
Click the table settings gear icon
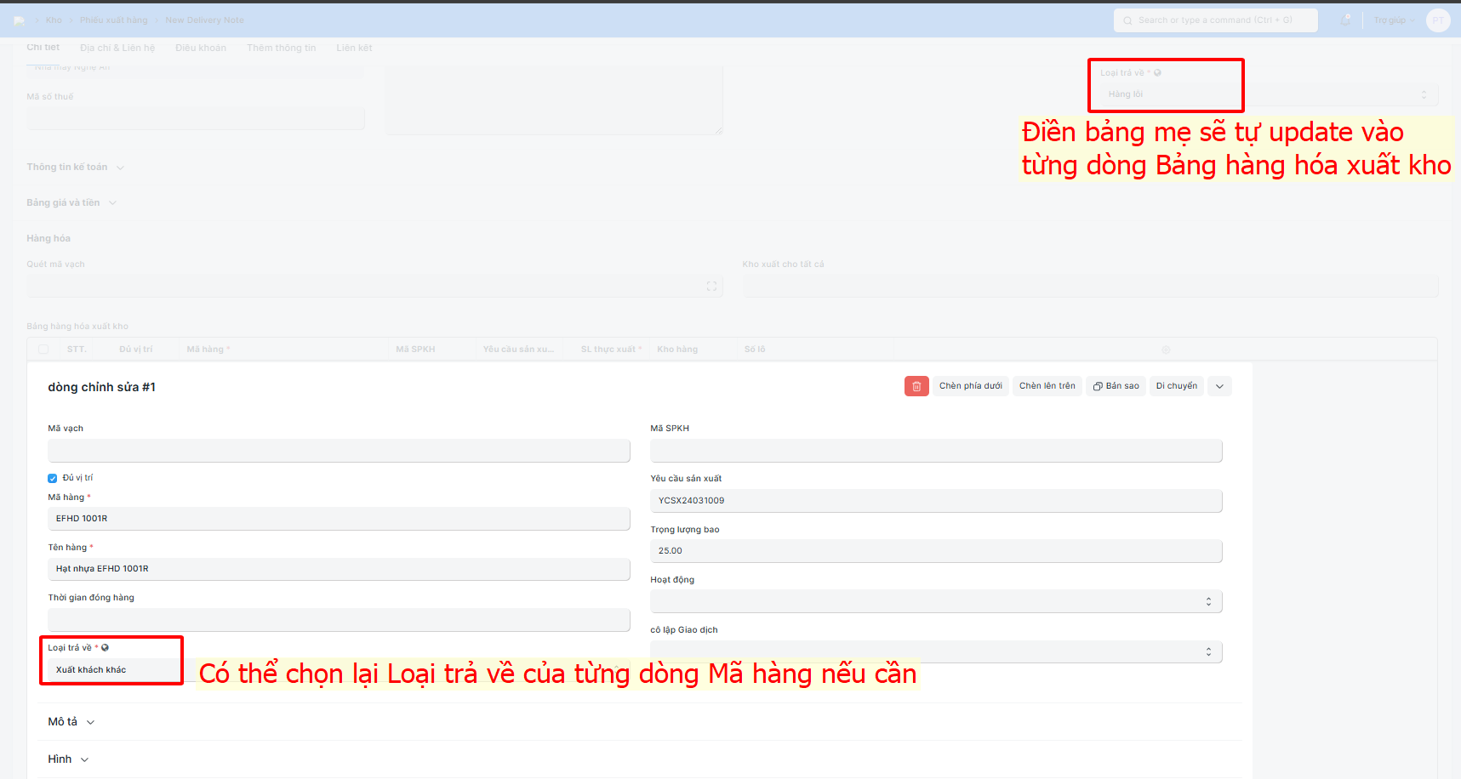tap(1166, 350)
